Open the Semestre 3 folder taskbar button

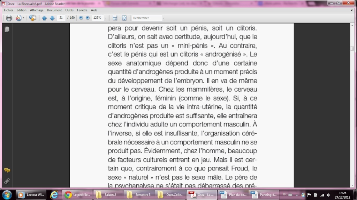(x=139, y=195)
